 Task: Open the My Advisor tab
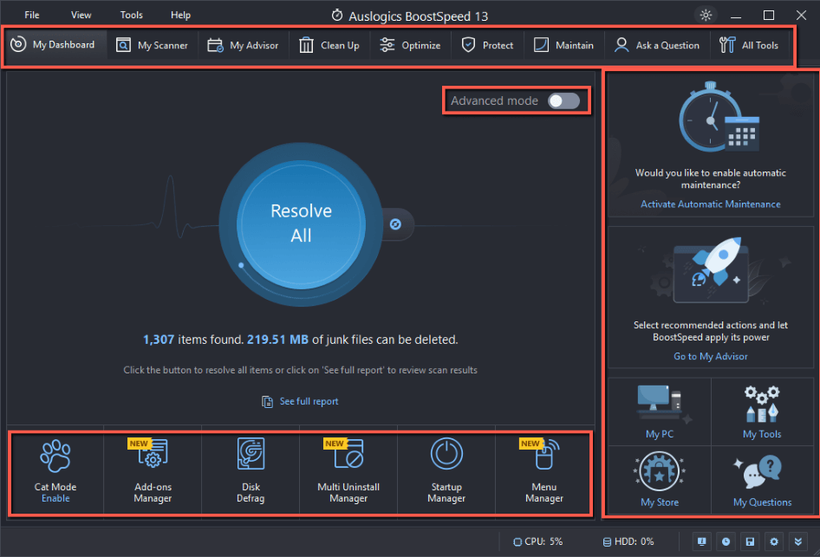[244, 45]
